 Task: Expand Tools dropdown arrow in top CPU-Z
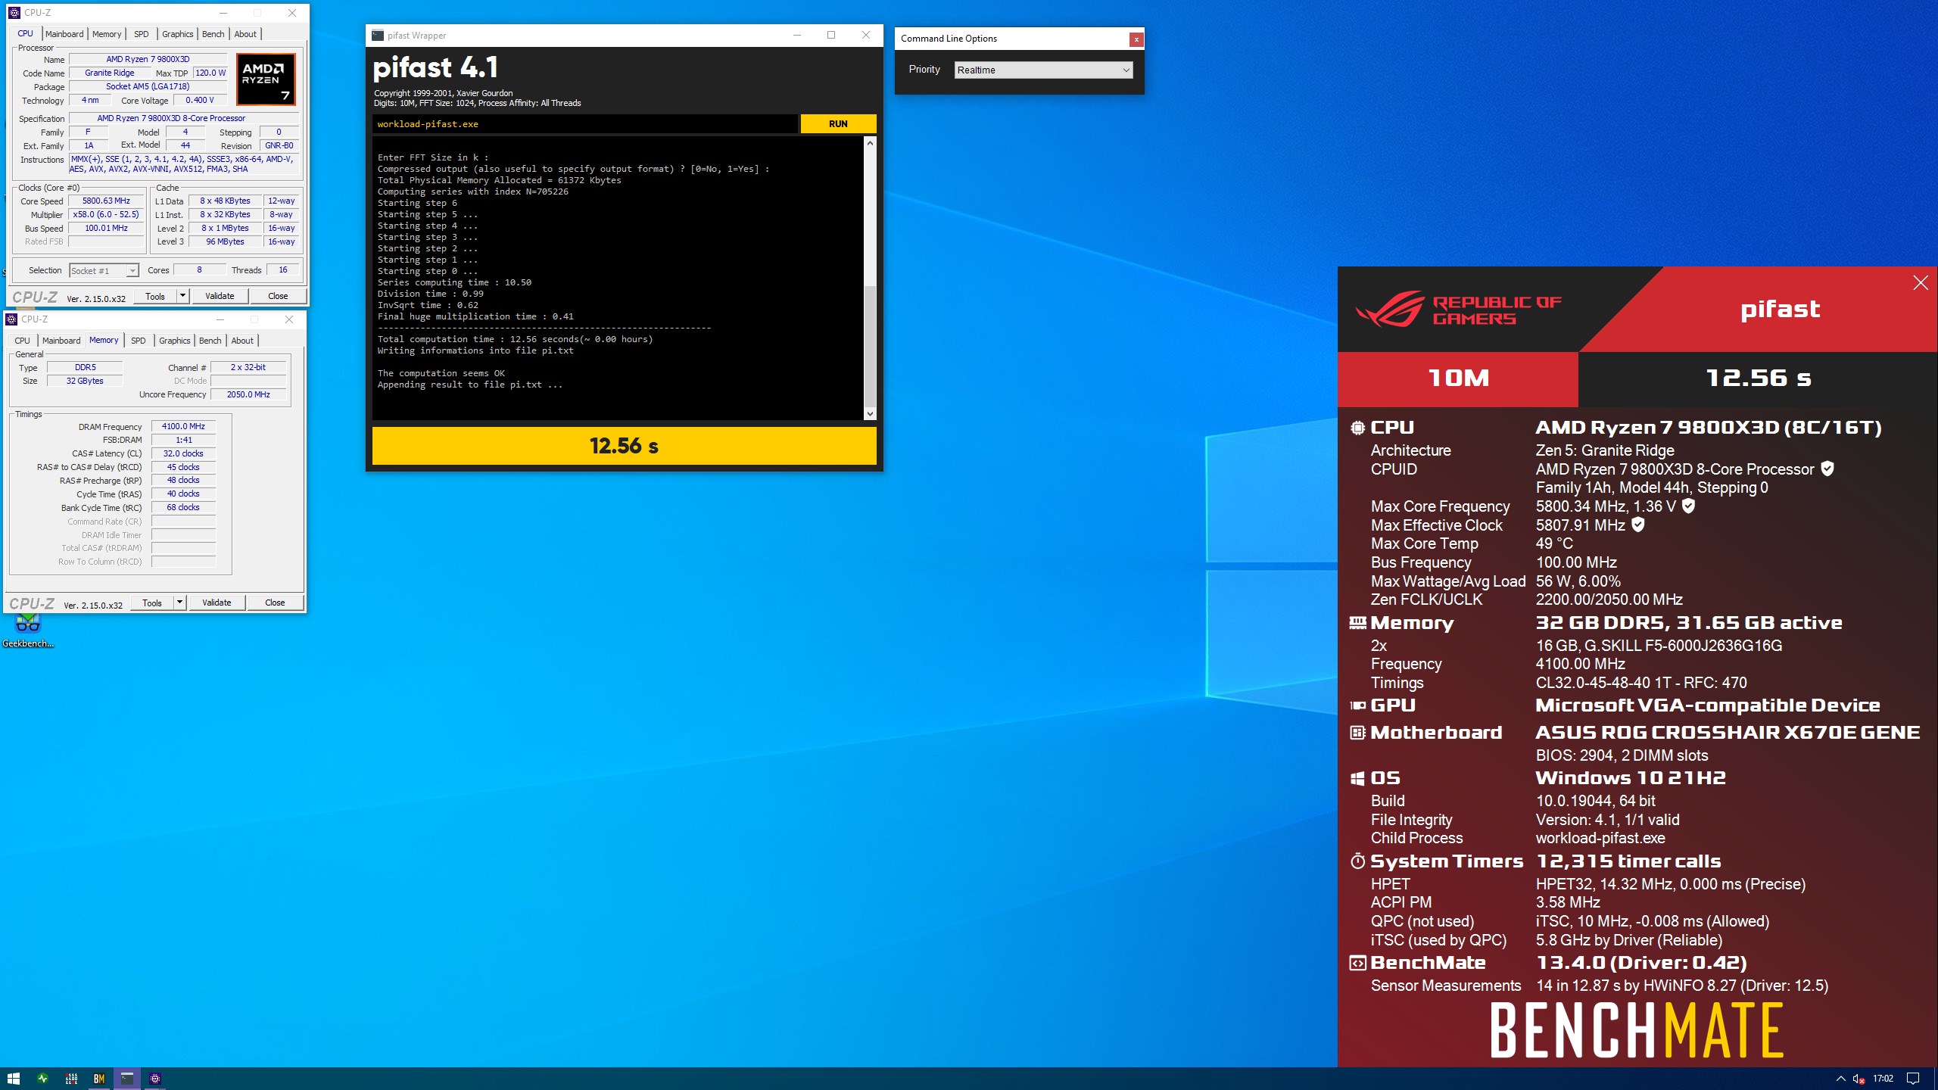pyautogui.click(x=182, y=297)
